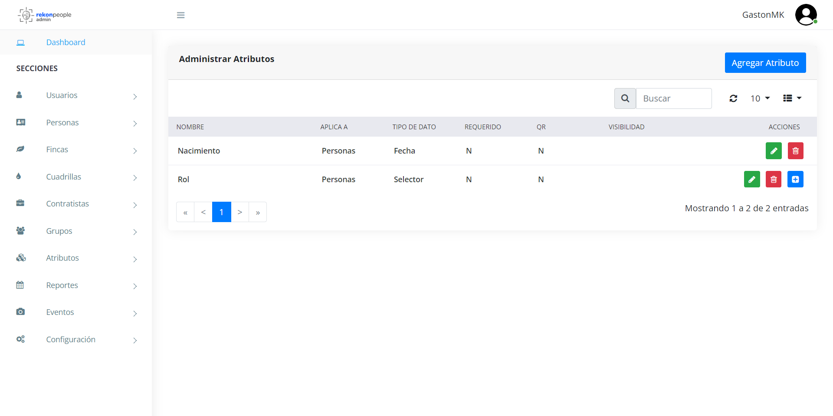Viewport: 833px width, 416px height.
Task: Sort by the NOMBRE column header
Action: pyautogui.click(x=190, y=127)
